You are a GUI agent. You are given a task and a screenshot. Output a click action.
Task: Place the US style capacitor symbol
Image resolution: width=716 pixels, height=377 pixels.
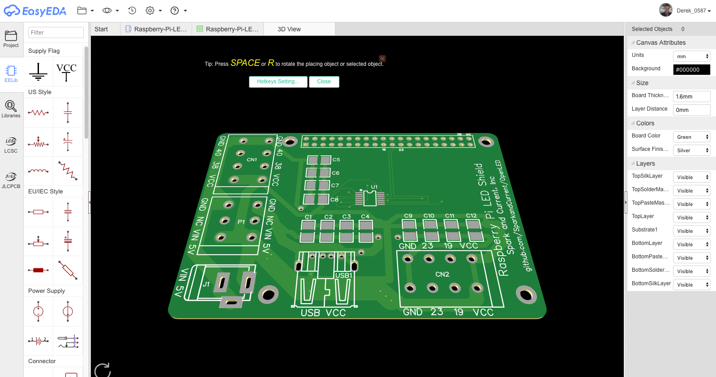pos(68,113)
